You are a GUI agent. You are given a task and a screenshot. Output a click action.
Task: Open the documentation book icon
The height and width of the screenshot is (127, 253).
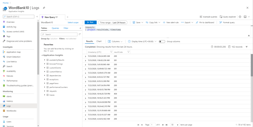click(x=245, y=17)
